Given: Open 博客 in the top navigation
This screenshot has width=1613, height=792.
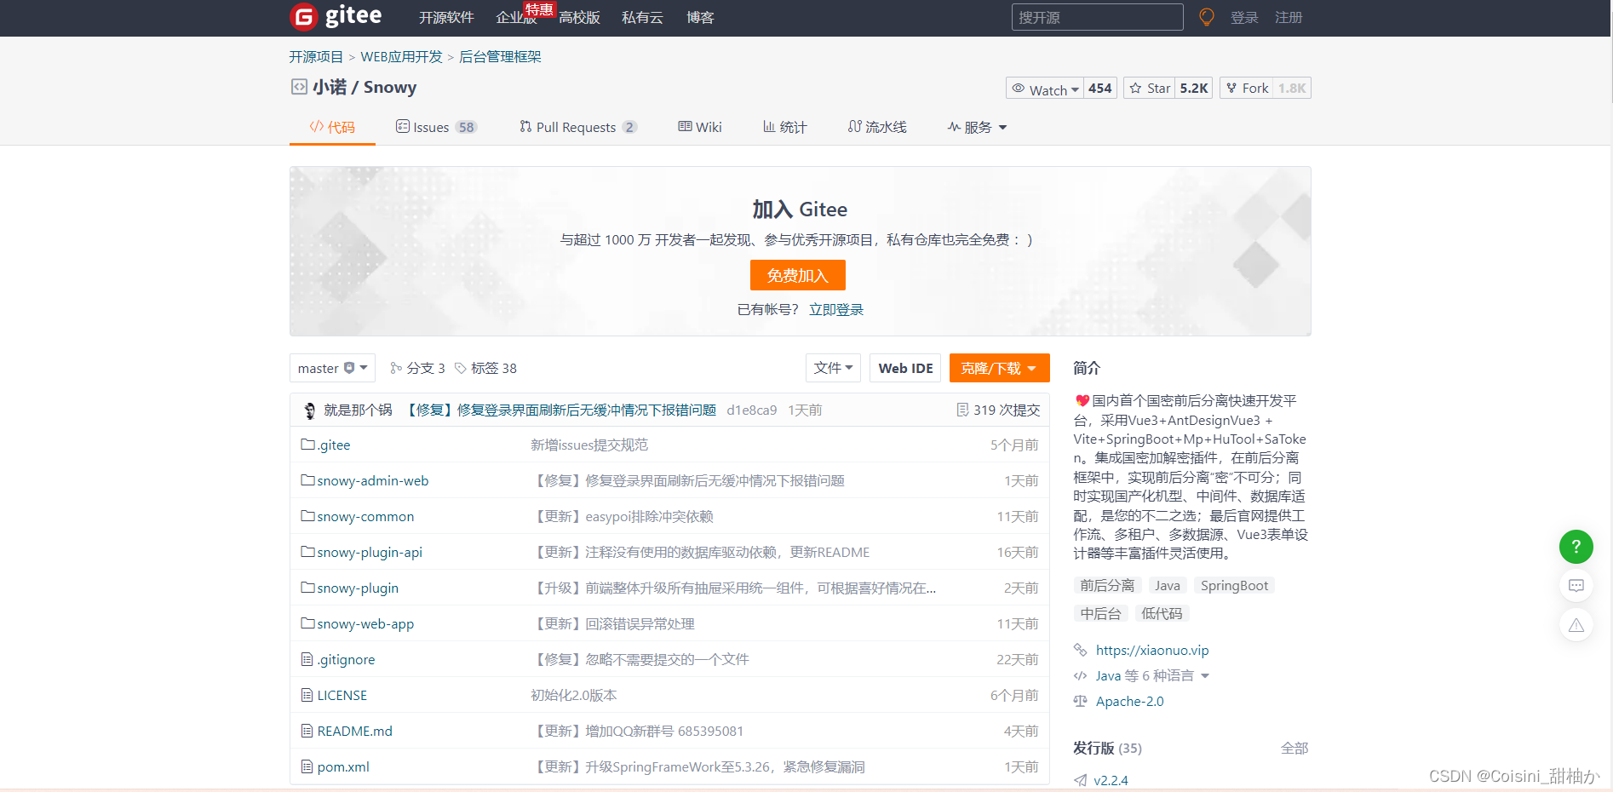Looking at the screenshot, I should tap(700, 18).
